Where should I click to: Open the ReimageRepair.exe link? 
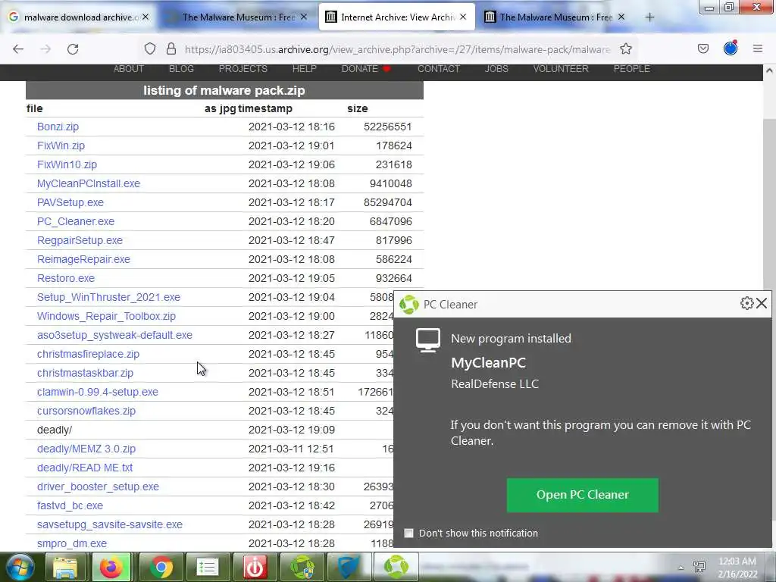[x=83, y=259]
